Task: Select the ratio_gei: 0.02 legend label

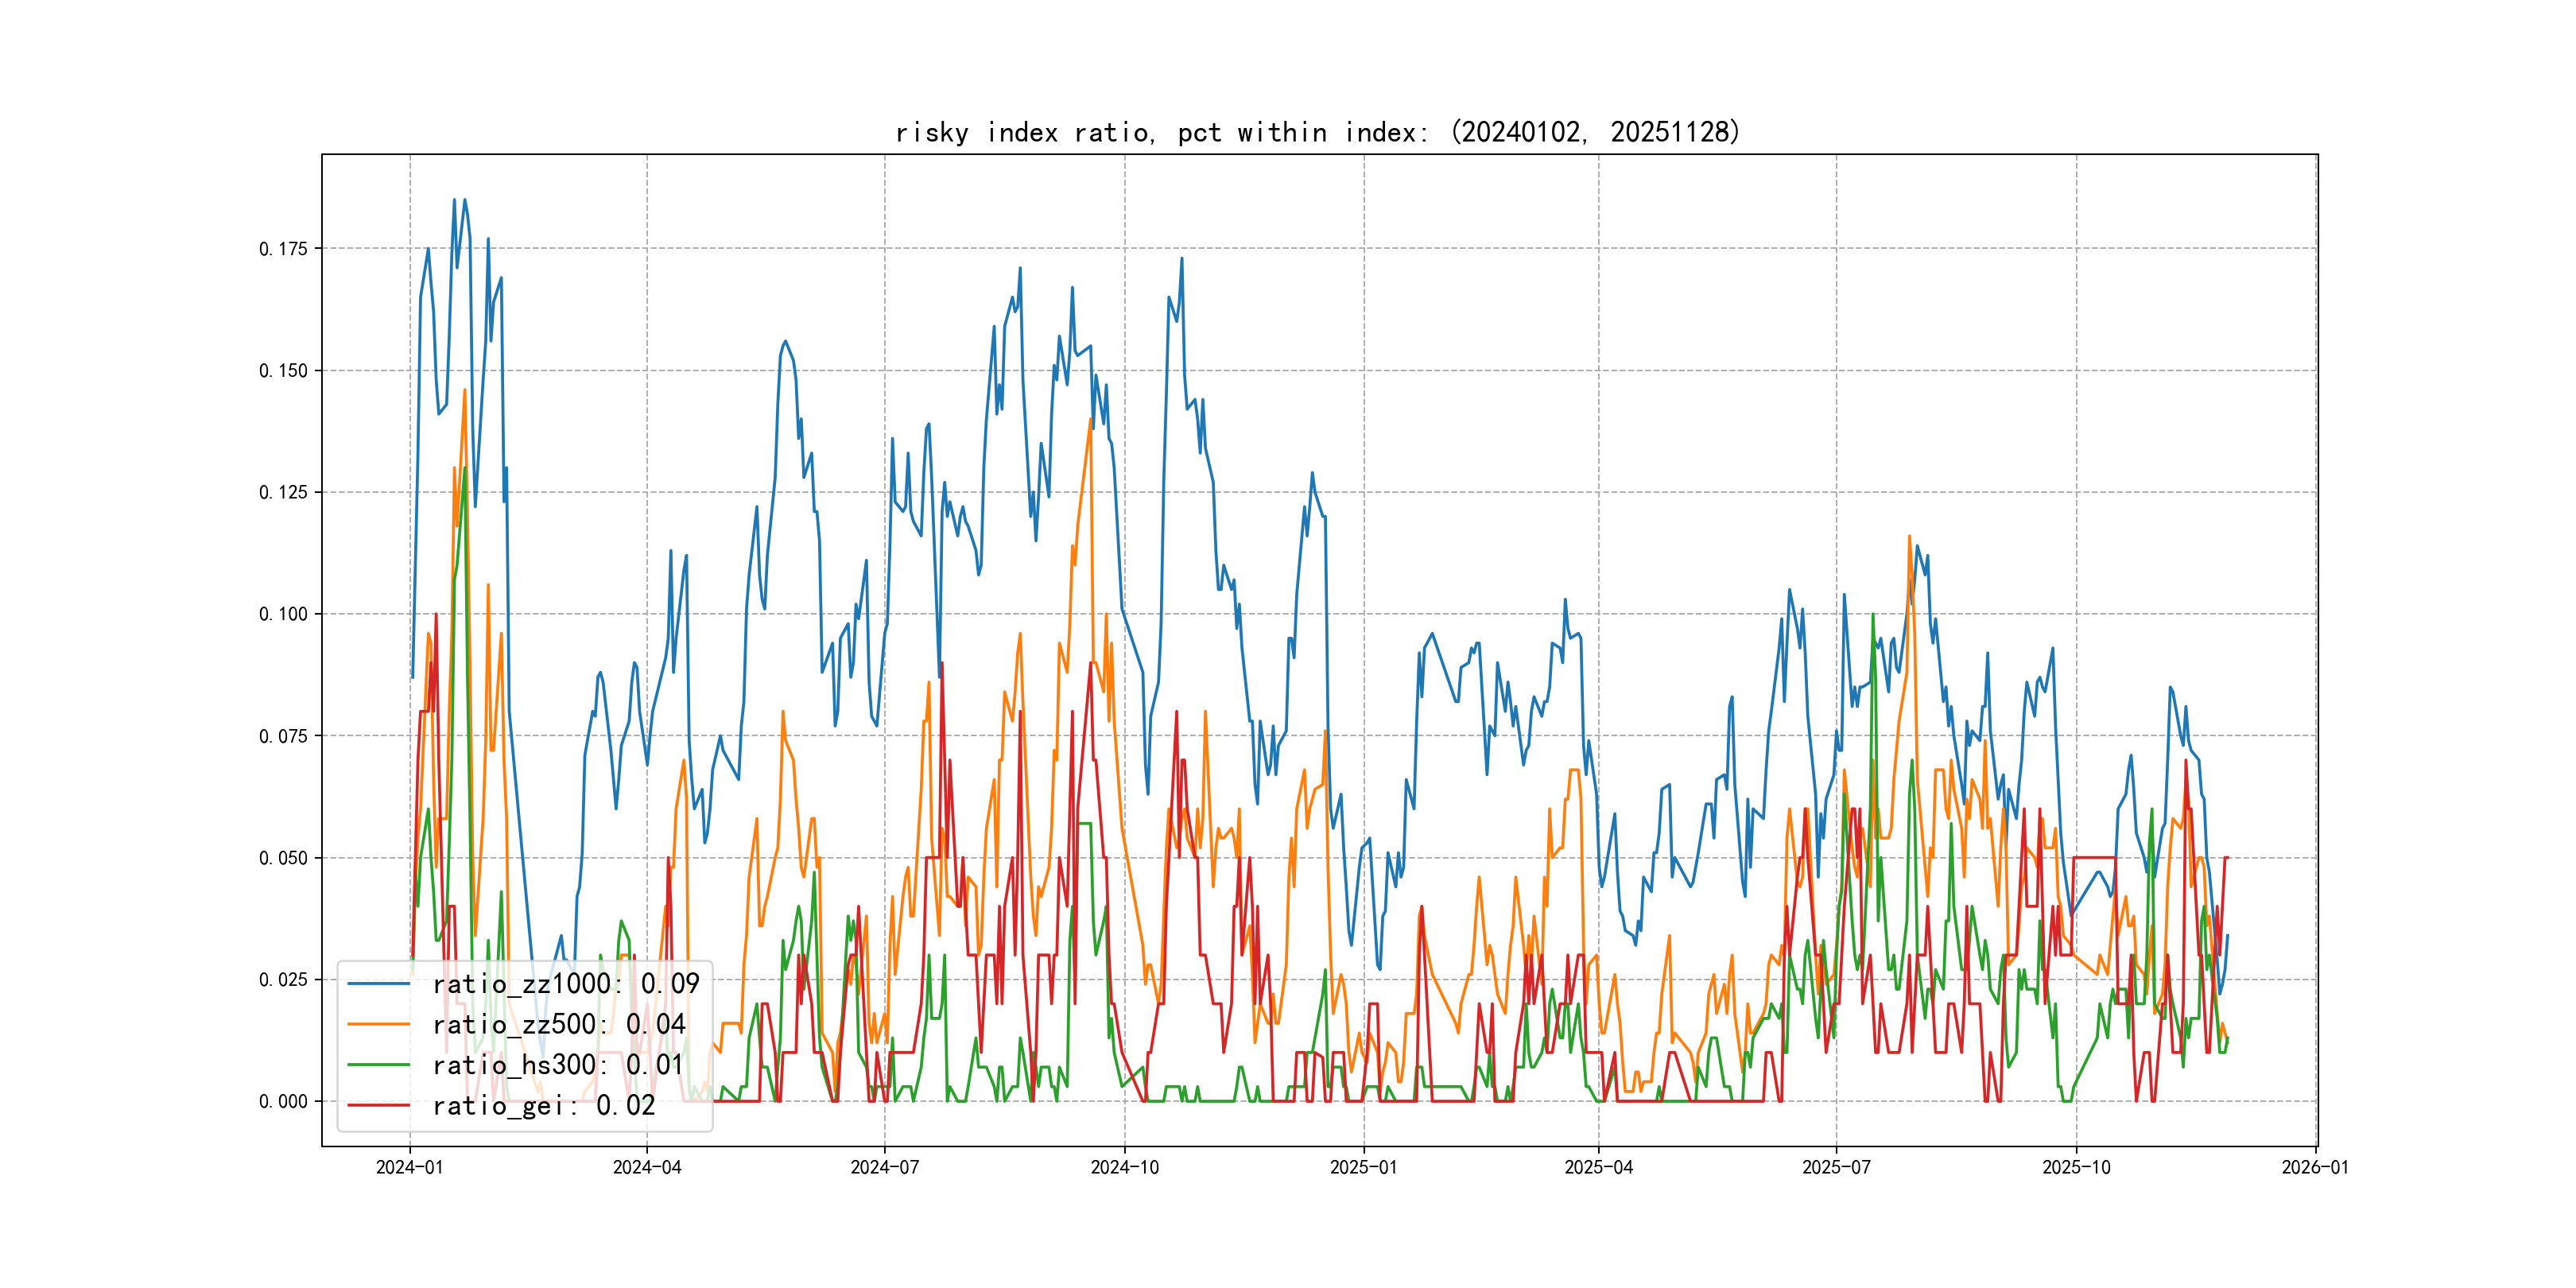Action: pyautogui.click(x=543, y=1105)
